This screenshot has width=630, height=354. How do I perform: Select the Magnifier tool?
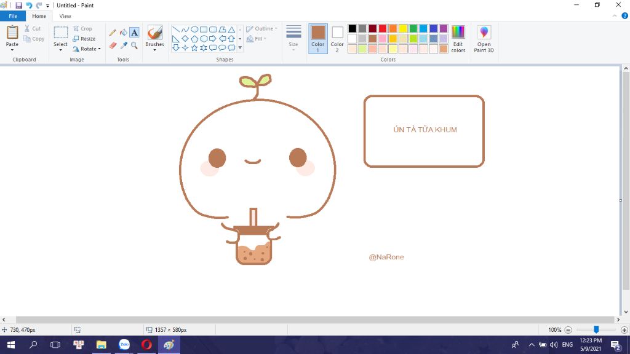[134, 45]
